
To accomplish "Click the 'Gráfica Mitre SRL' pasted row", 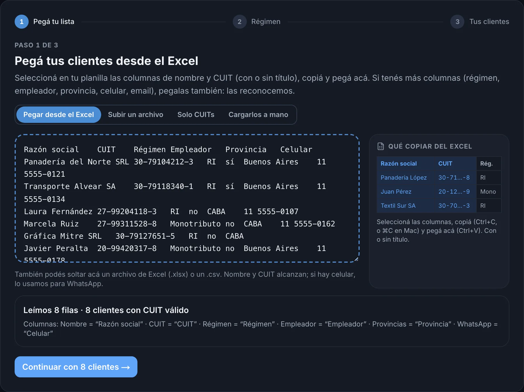I will (x=134, y=236).
